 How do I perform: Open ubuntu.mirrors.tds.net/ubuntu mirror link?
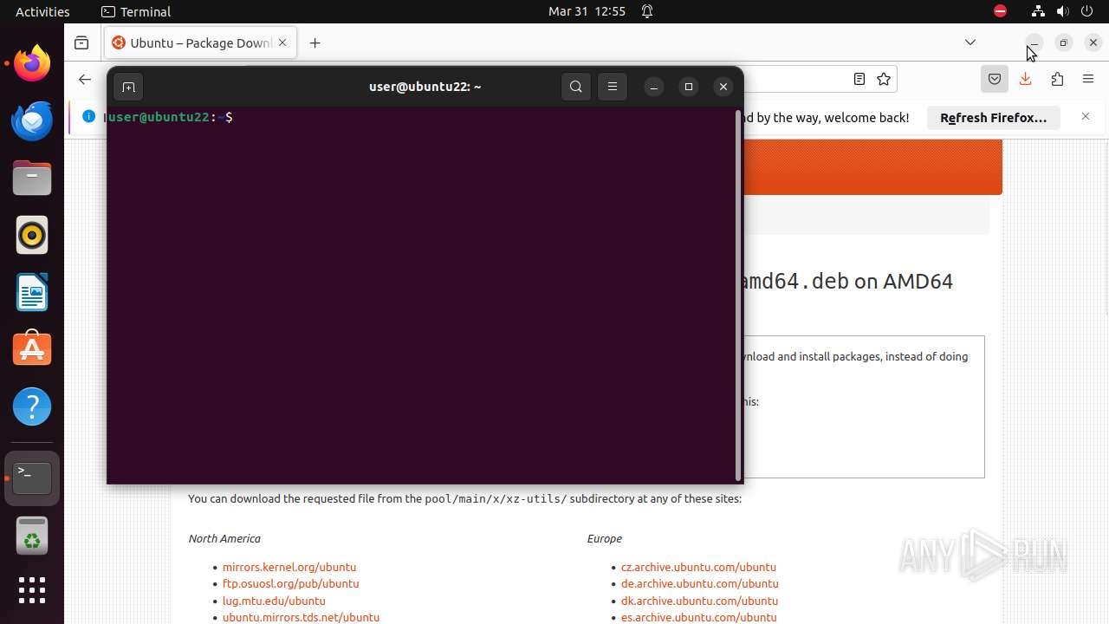[x=301, y=617]
